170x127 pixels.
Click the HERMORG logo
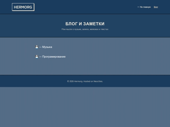click(x=23, y=7)
